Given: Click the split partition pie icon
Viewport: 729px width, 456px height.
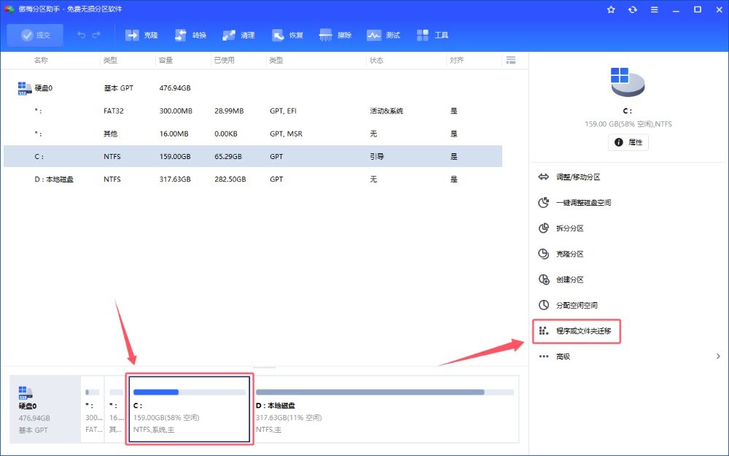Looking at the screenshot, I should click(544, 228).
